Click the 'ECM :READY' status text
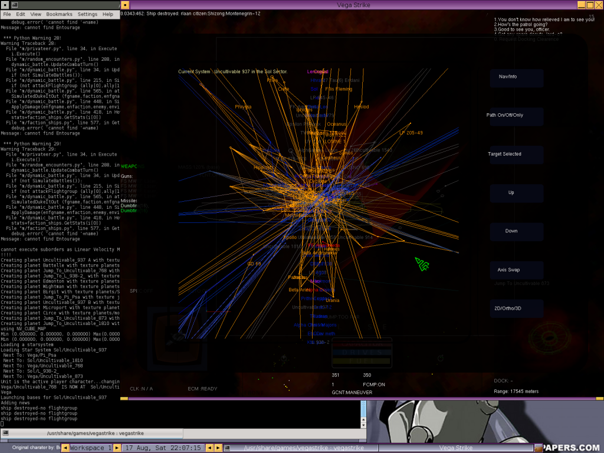 202,389
